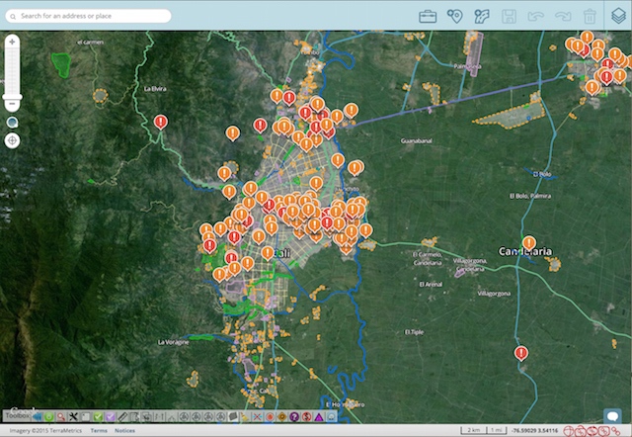Click the La Voragine map label
Image resolution: width=632 pixels, height=437 pixels.
(x=174, y=342)
